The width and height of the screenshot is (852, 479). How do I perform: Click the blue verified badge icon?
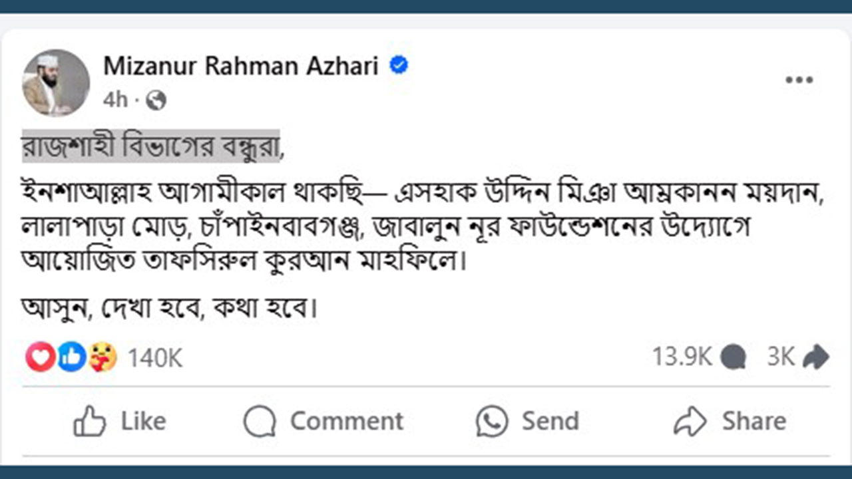point(399,66)
